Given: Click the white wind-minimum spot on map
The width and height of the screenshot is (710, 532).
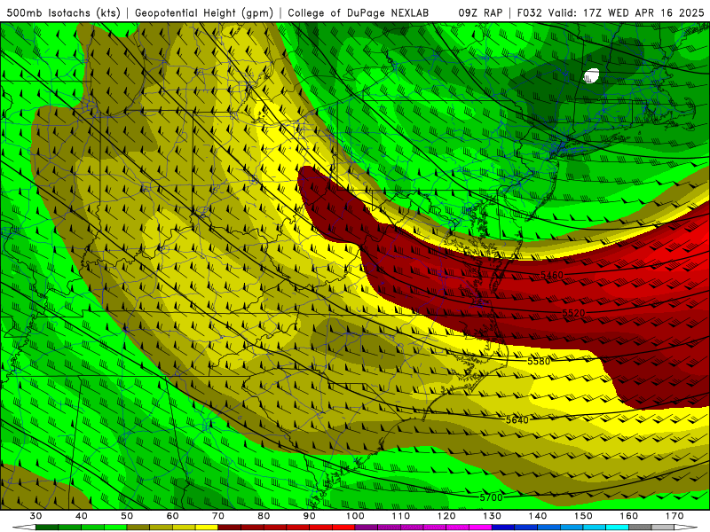Looking at the screenshot, I should tap(591, 75).
